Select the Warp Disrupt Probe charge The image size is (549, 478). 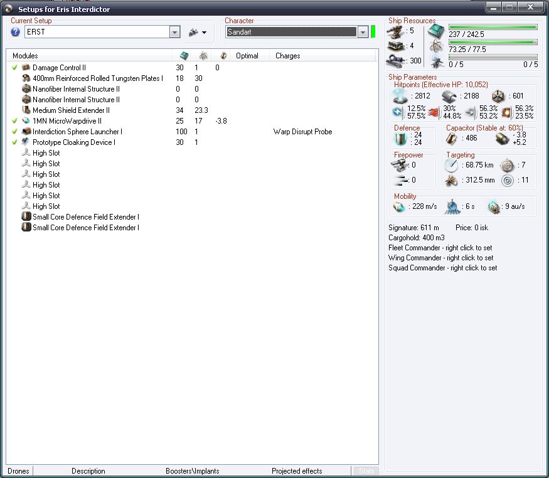[303, 132]
